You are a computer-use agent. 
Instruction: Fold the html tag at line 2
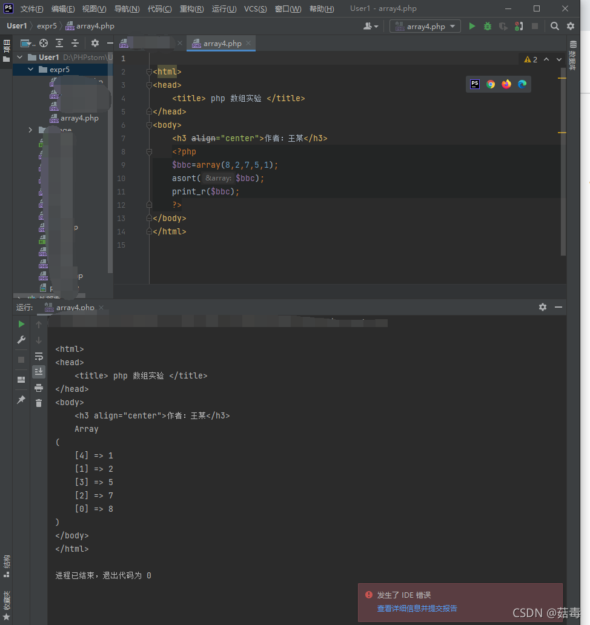click(149, 71)
